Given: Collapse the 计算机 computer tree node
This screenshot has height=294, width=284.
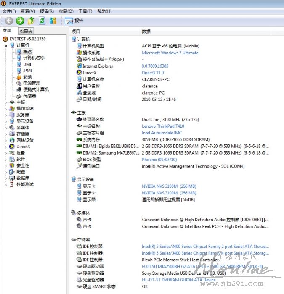Looking at the screenshot, I should click(6, 45).
